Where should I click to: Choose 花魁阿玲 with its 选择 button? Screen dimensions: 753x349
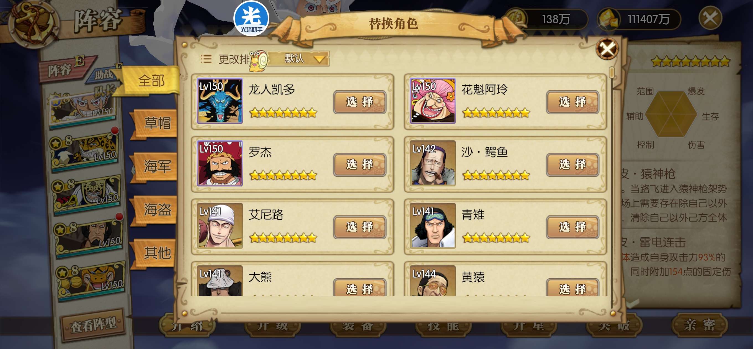coord(572,102)
